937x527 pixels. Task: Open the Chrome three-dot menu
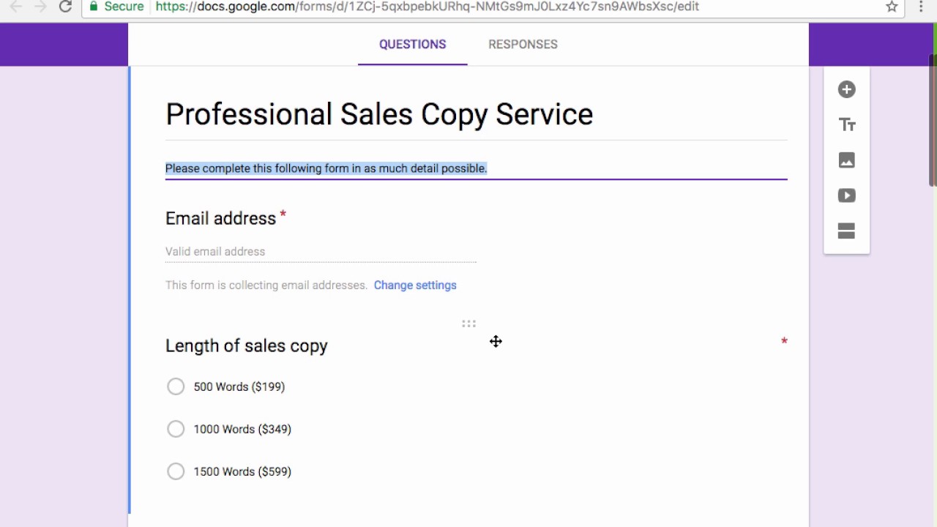[x=922, y=7]
